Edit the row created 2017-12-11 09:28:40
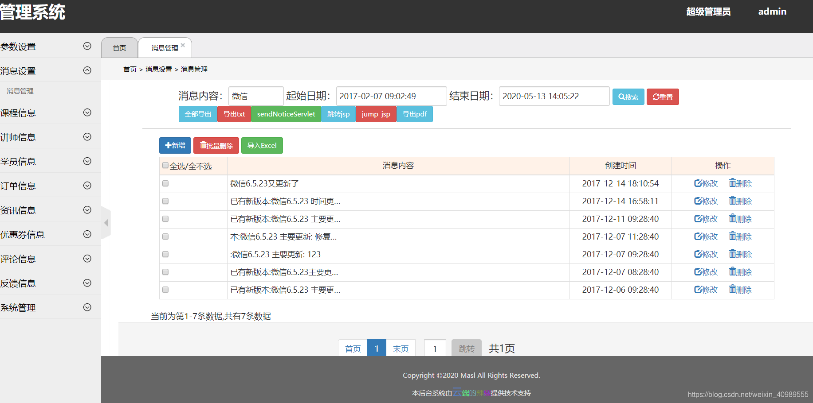This screenshot has width=813, height=403. point(706,219)
